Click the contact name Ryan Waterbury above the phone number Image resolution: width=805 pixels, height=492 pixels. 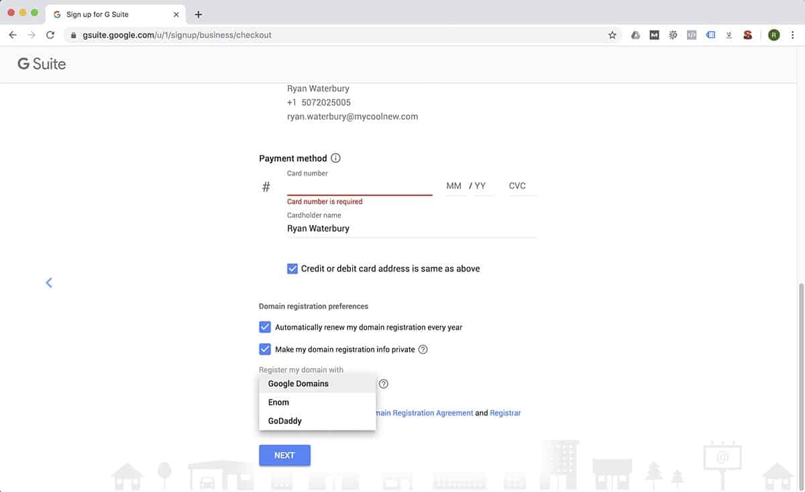318,88
